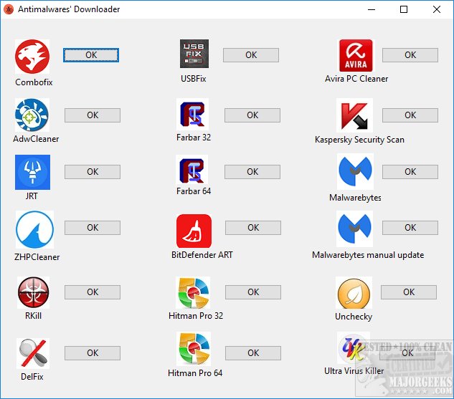Click OK next to USBFix
Image resolution: width=454 pixels, height=399 pixels.
point(251,55)
